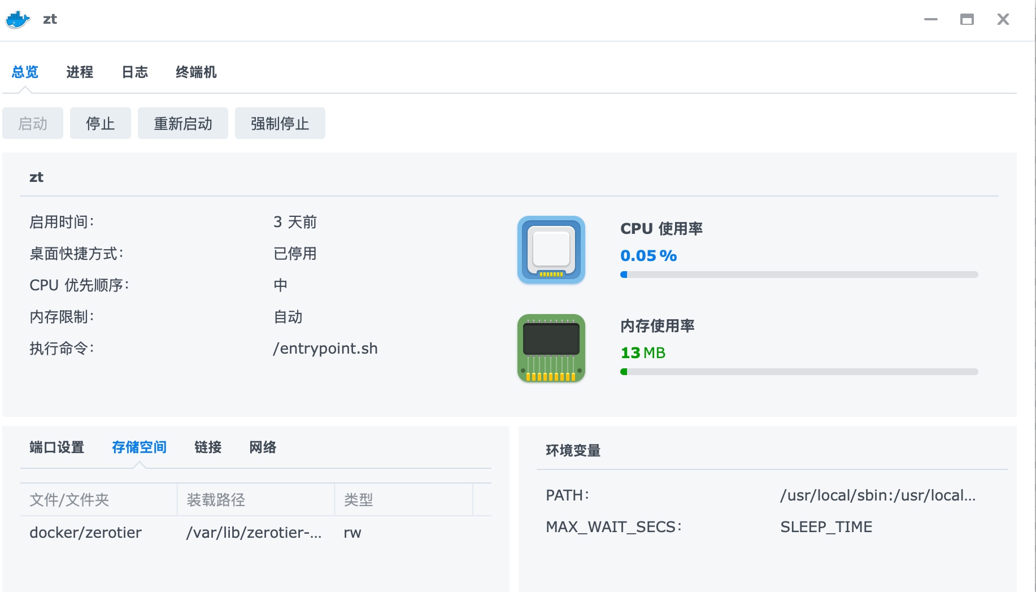Viewport: 1036px width, 592px height.
Task: Force stop with 强制停止 button
Action: (280, 123)
